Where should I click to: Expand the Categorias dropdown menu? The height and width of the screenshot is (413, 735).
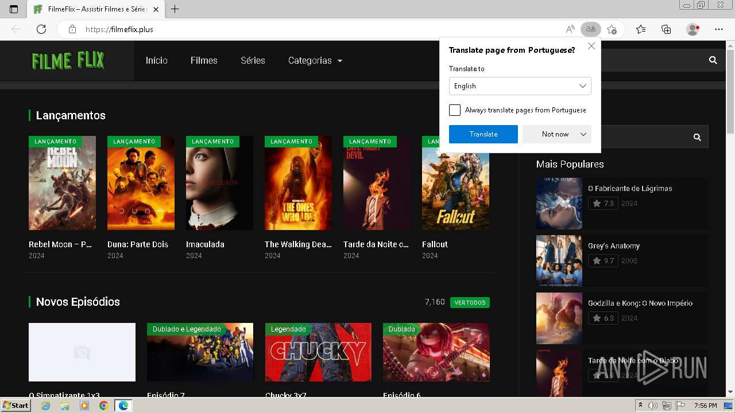(x=315, y=60)
